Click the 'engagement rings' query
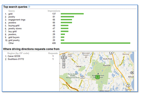Image resolution: width=142 pixels, height=99 pixels. [x=17, y=20]
